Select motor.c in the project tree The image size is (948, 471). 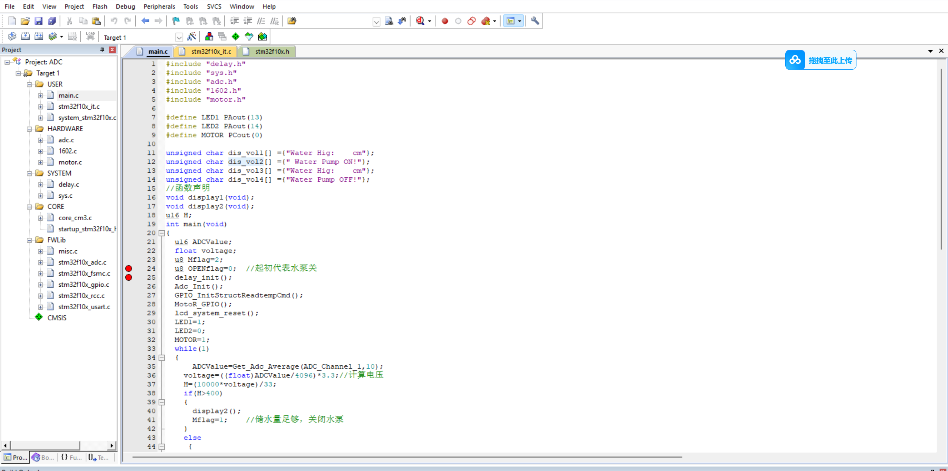click(x=70, y=162)
